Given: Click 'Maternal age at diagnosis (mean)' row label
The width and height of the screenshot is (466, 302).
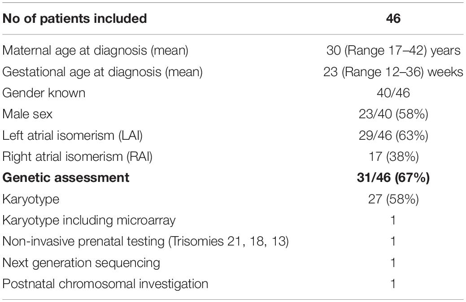Looking at the screenshot, I should point(95,51).
